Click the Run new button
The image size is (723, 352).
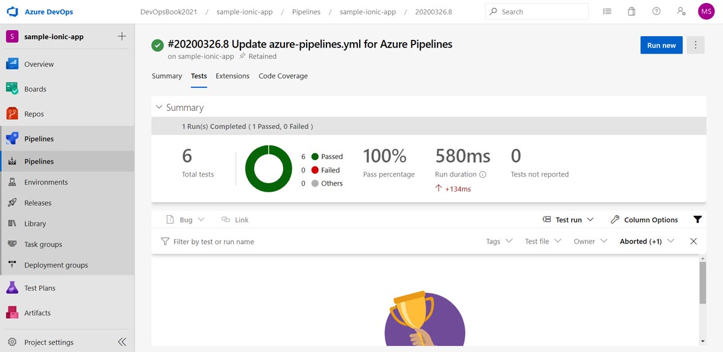pyautogui.click(x=661, y=45)
